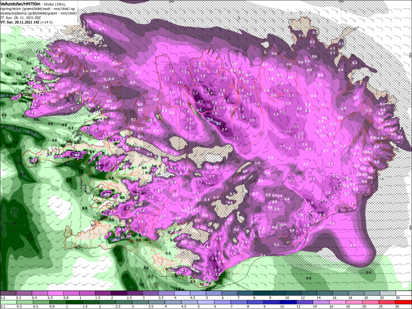Click the 25 label in the top scale
The width and height of the screenshot is (412, 309).
(382, 298)
